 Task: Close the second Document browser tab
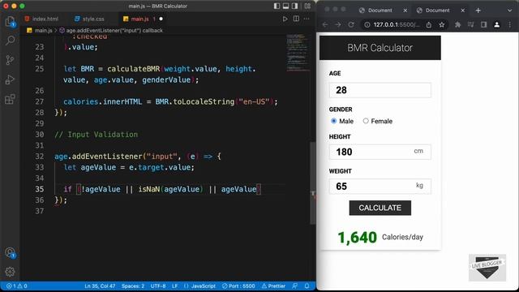pyautogui.click(x=463, y=11)
